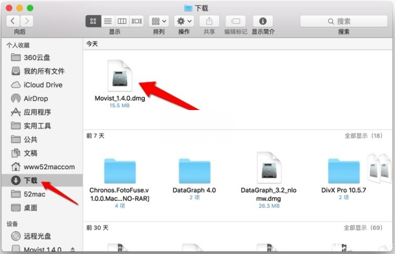Viewport: 395px width, 254px height.
Task: Switch to list view
Action: [108, 21]
